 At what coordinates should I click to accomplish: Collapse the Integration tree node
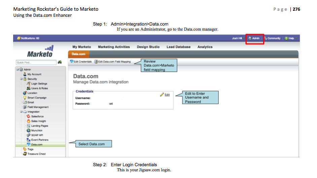(21, 111)
